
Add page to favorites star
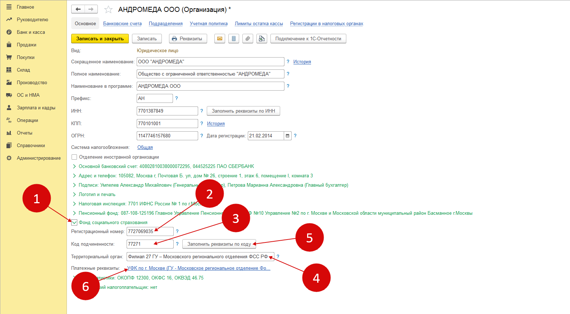click(x=108, y=10)
